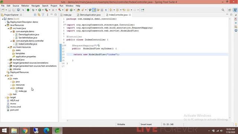Viewport: 238px width, 134px height.
Task: Click the Next Annotation icon
Action: click(111, 10)
